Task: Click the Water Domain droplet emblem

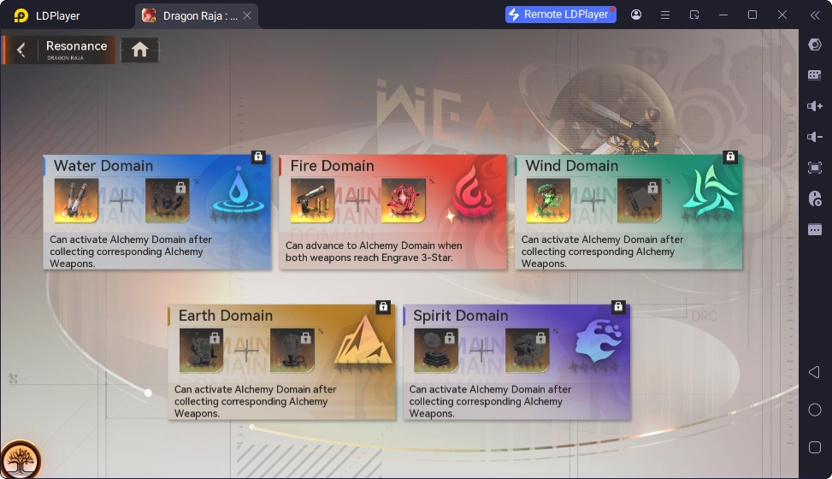Action: (x=239, y=194)
